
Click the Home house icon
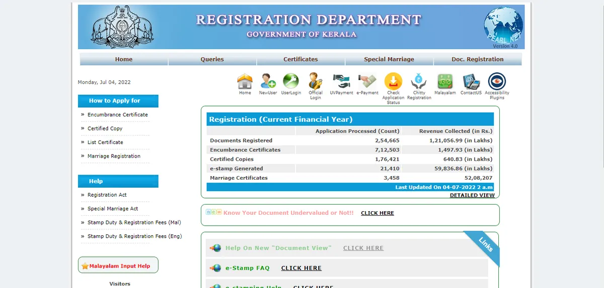click(245, 81)
